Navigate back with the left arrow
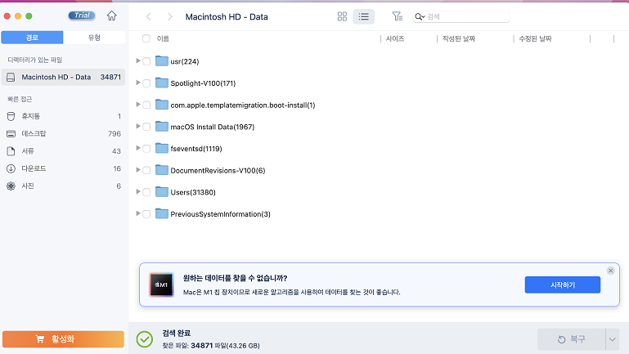Screen dimensions: 629x354 [148, 16]
